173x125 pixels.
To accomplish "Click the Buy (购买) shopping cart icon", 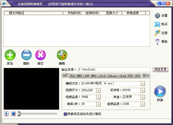I will pos(157,24).
